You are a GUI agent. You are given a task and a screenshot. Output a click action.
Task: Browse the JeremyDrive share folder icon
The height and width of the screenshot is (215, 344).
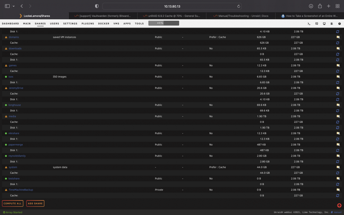click(338, 88)
